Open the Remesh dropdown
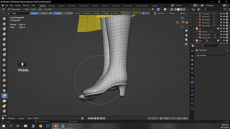 click(x=173, y=13)
